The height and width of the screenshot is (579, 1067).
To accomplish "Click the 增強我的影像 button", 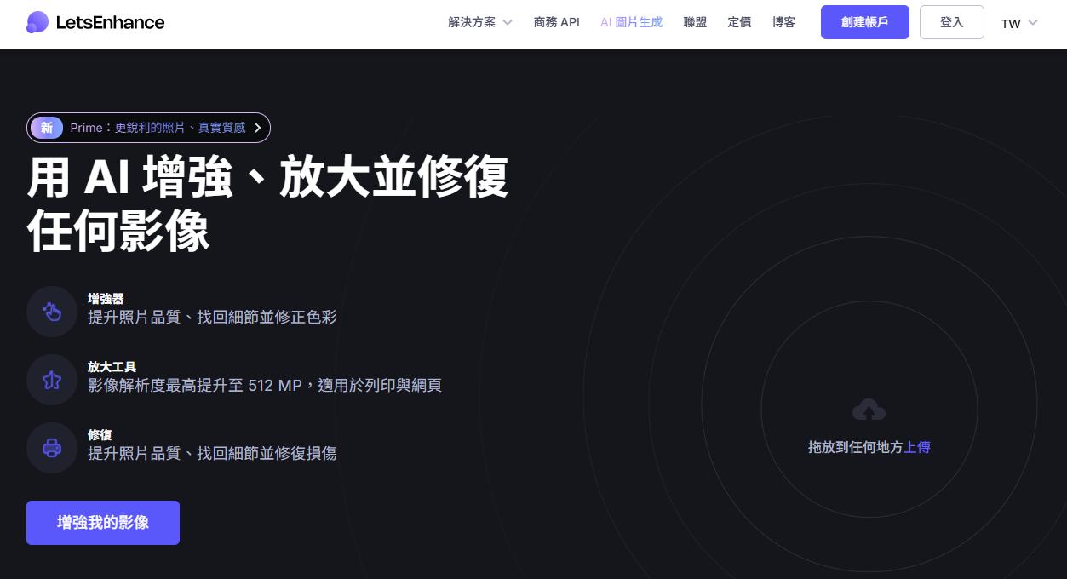I will tap(103, 523).
